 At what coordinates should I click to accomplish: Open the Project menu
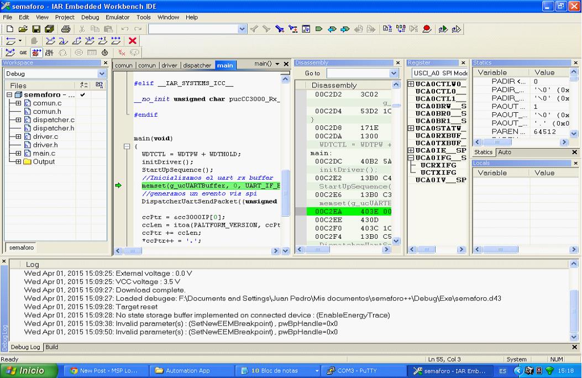click(x=65, y=17)
